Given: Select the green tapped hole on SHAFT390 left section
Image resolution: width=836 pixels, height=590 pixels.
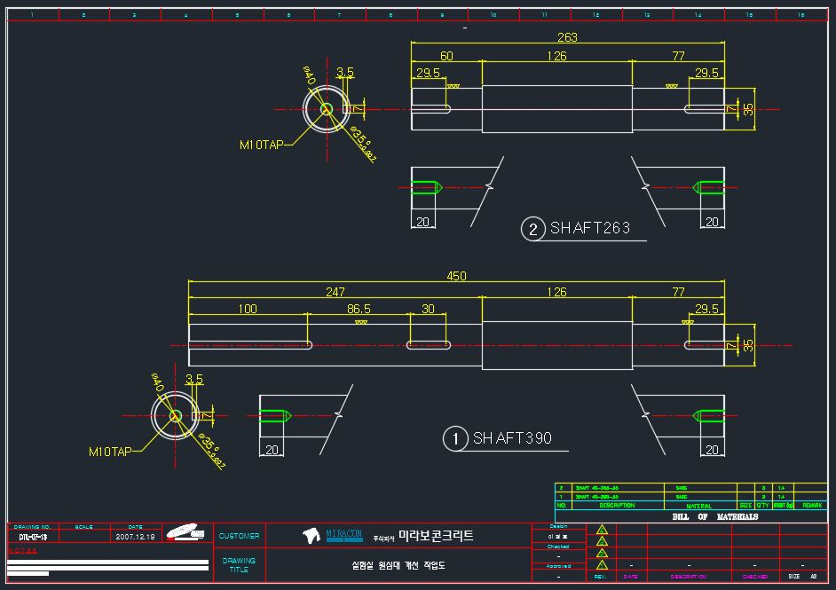Looking at the screenshot, I should [x=275, y=415].
